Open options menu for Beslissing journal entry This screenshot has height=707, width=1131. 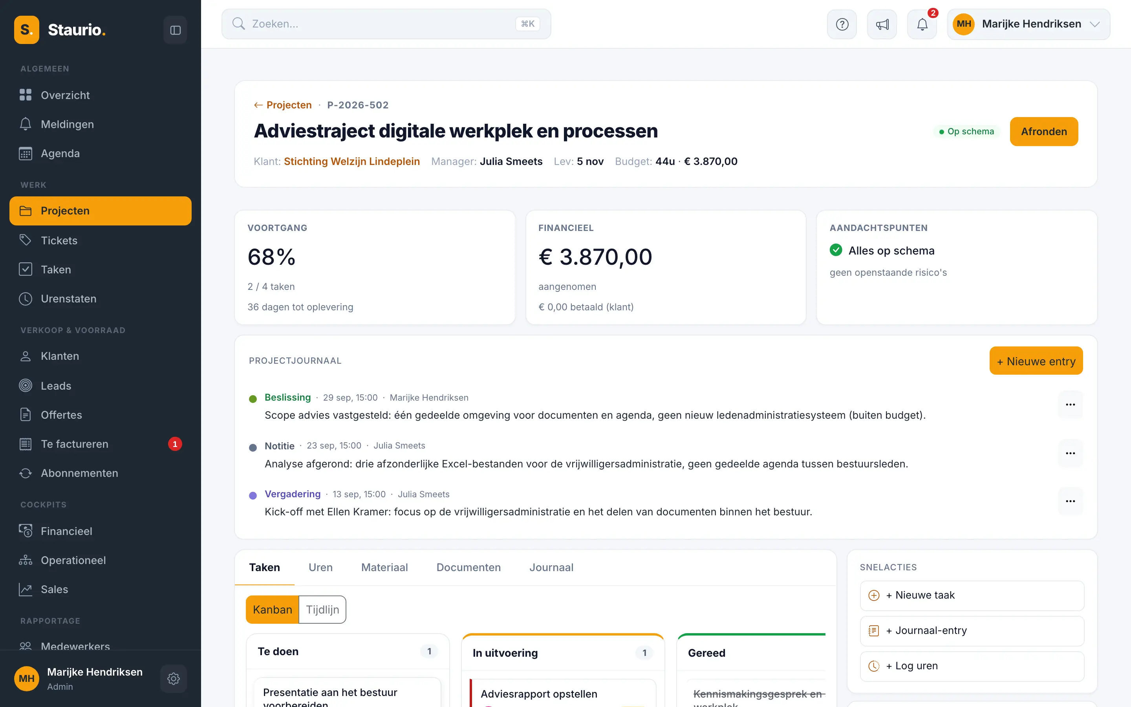point(1070,405)
